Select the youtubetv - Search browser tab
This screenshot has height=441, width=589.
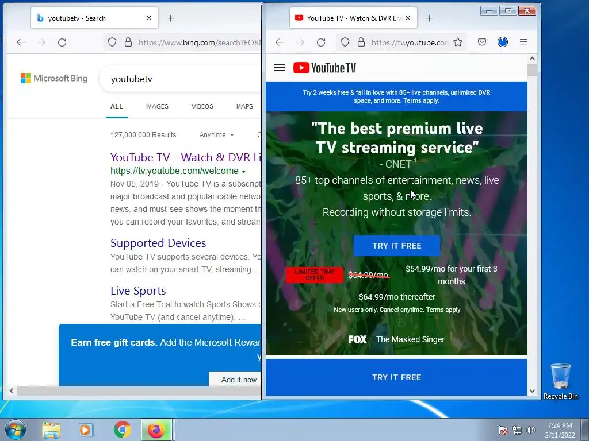[x=95, y=18]
